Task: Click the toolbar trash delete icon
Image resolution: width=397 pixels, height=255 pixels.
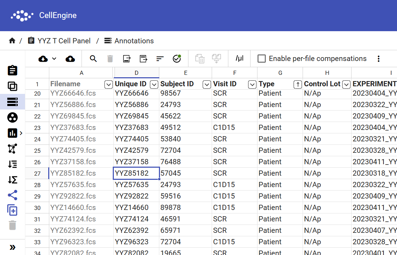Action: [x=110, y=59]
